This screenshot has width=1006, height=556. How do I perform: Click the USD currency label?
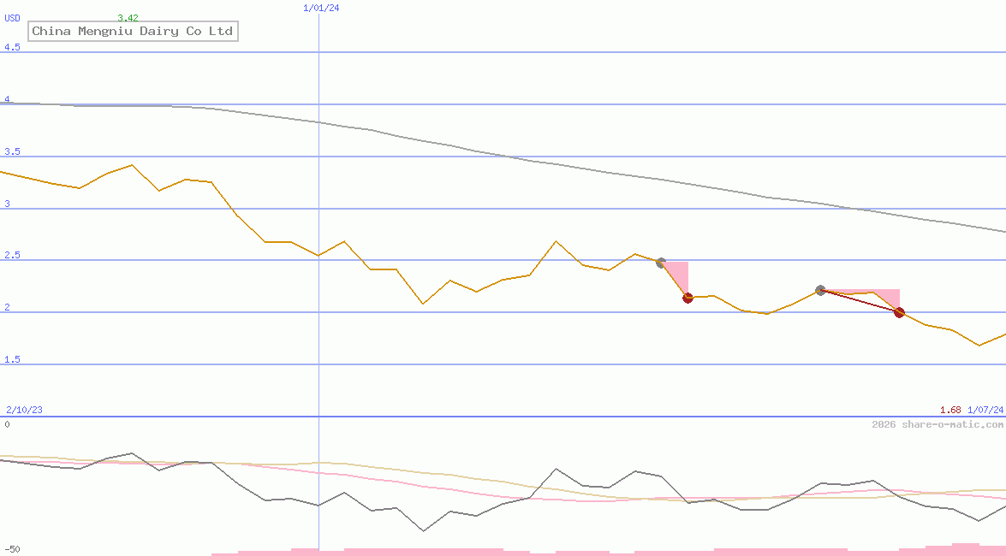point(12,18)
